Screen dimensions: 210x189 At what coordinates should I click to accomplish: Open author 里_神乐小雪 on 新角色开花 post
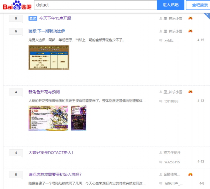pos(173,92)
